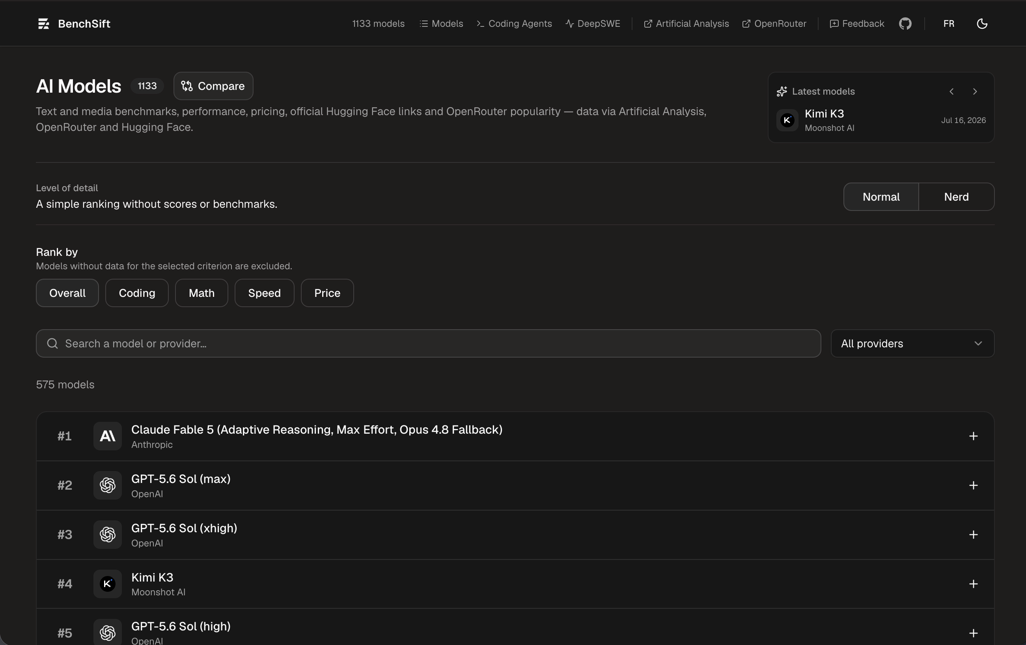Expand the Kimi K3 ranking row

point(973,583)
